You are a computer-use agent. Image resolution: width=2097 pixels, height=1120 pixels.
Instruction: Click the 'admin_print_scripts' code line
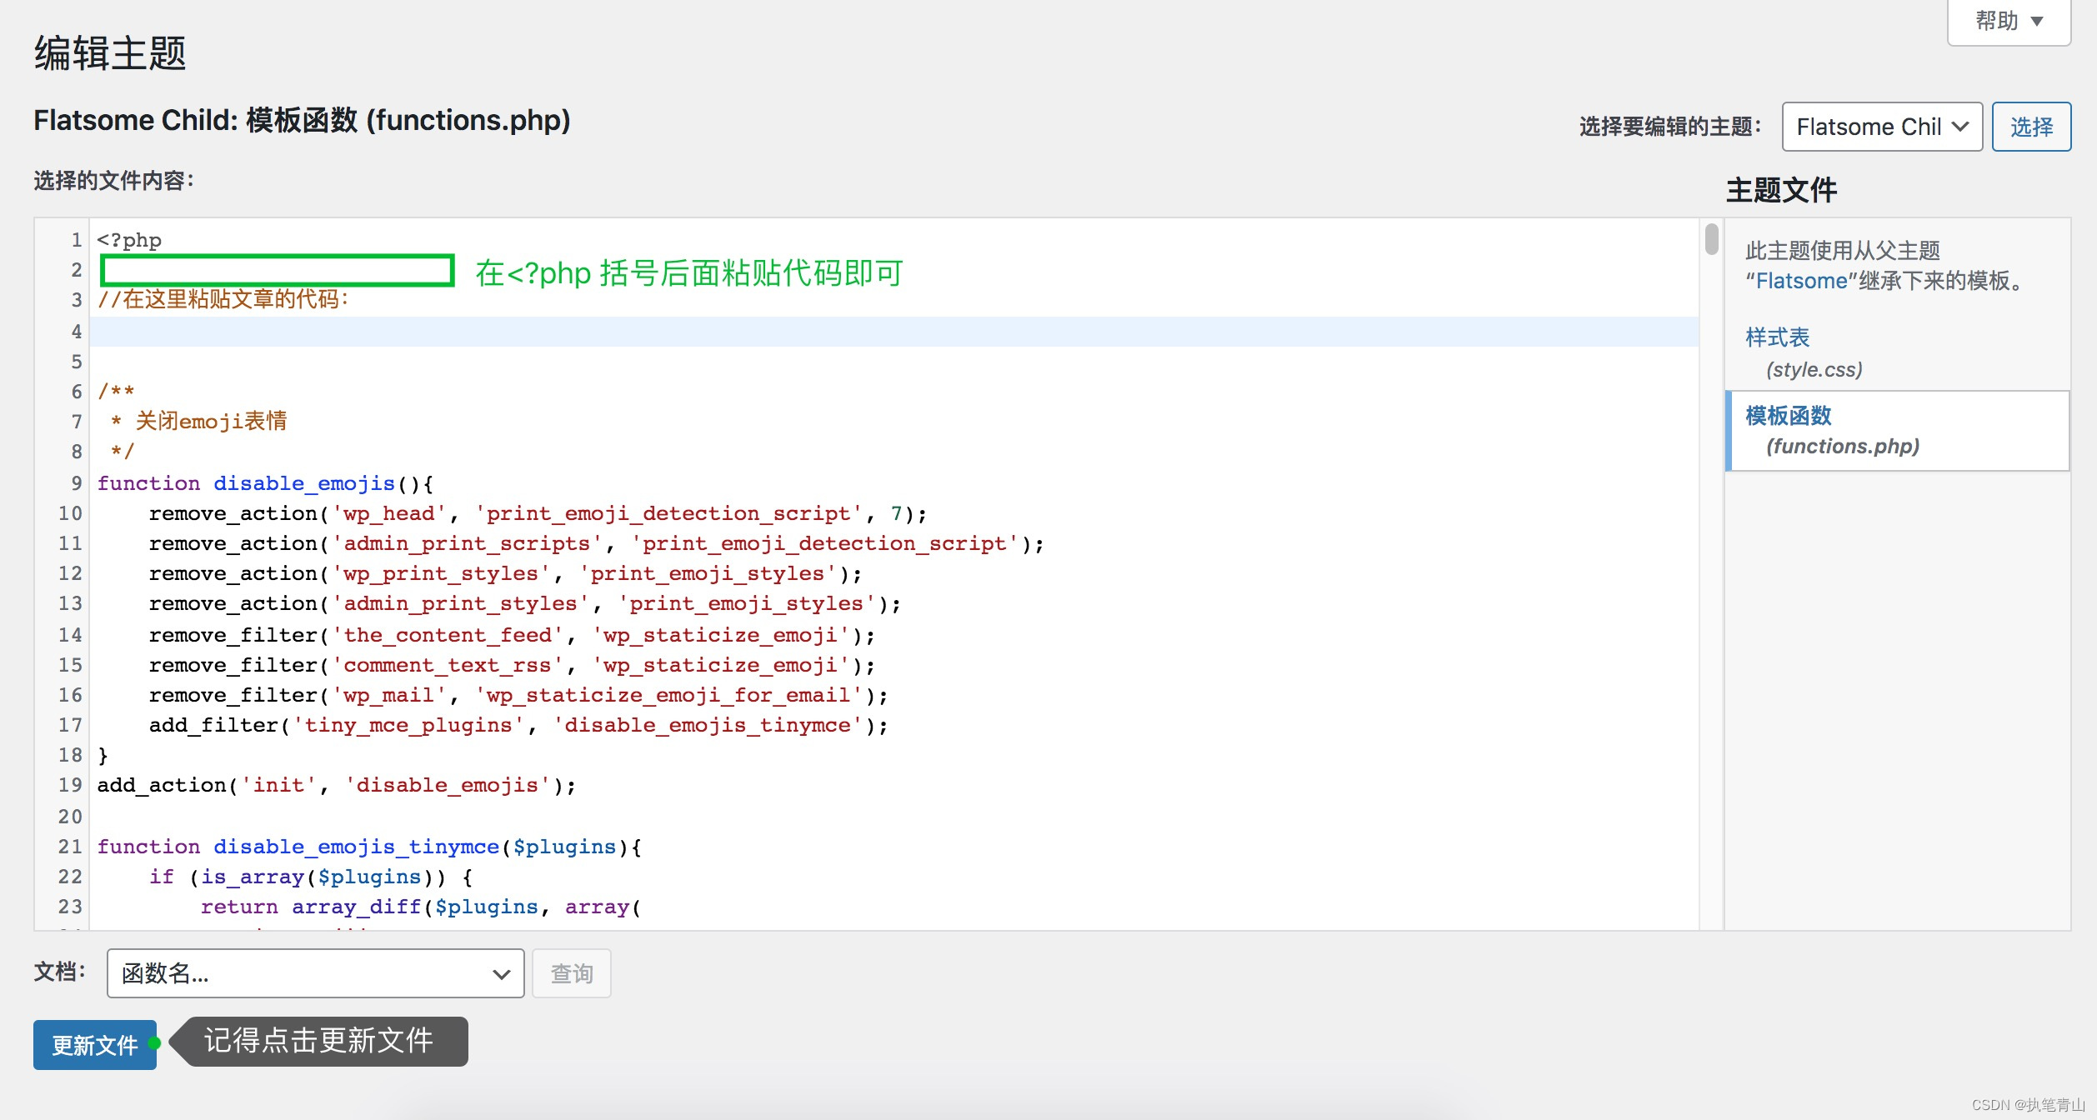[x=596, y=543]
